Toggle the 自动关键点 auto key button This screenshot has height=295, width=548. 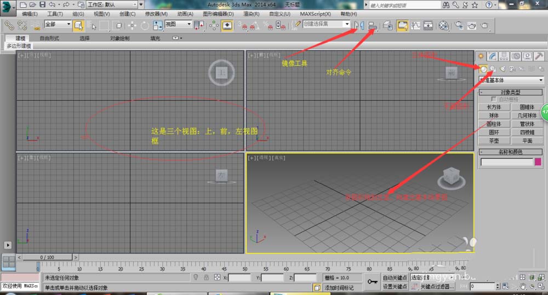pyautogui.click(x=395, y=278)
